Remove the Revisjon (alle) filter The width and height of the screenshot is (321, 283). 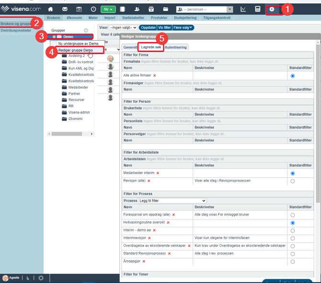pyautogui.click(x=149, y=181)
